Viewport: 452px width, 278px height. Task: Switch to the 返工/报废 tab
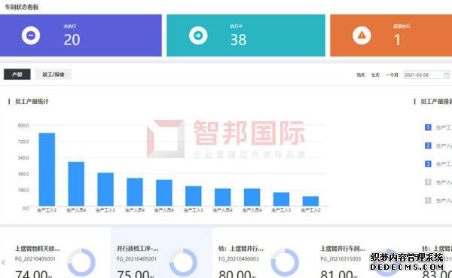click(53, 75)
